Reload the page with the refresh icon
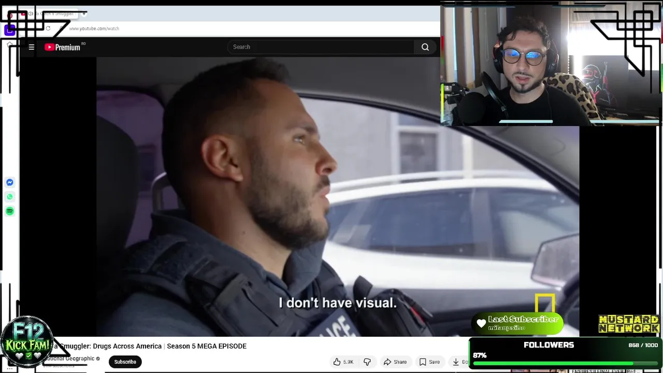 [48, 28]
